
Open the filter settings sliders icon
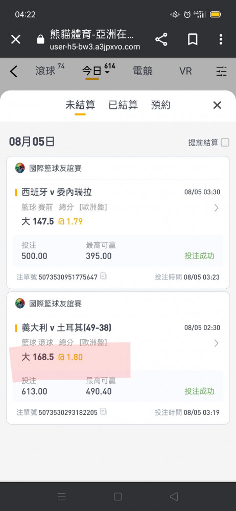tap(221, 71)
